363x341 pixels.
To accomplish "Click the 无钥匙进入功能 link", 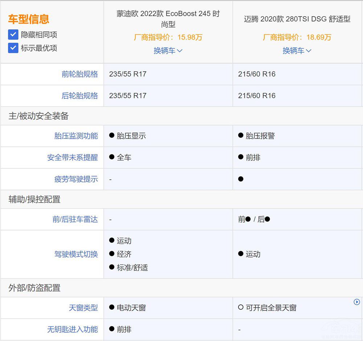I will [x=72, y=329].
